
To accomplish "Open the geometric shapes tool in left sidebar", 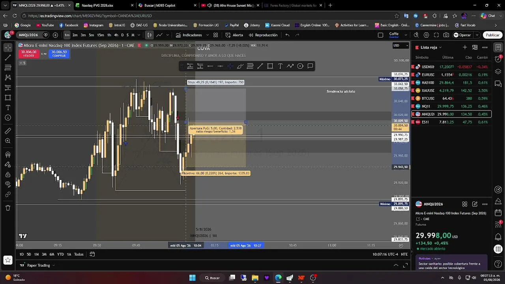I will [8, 98].
